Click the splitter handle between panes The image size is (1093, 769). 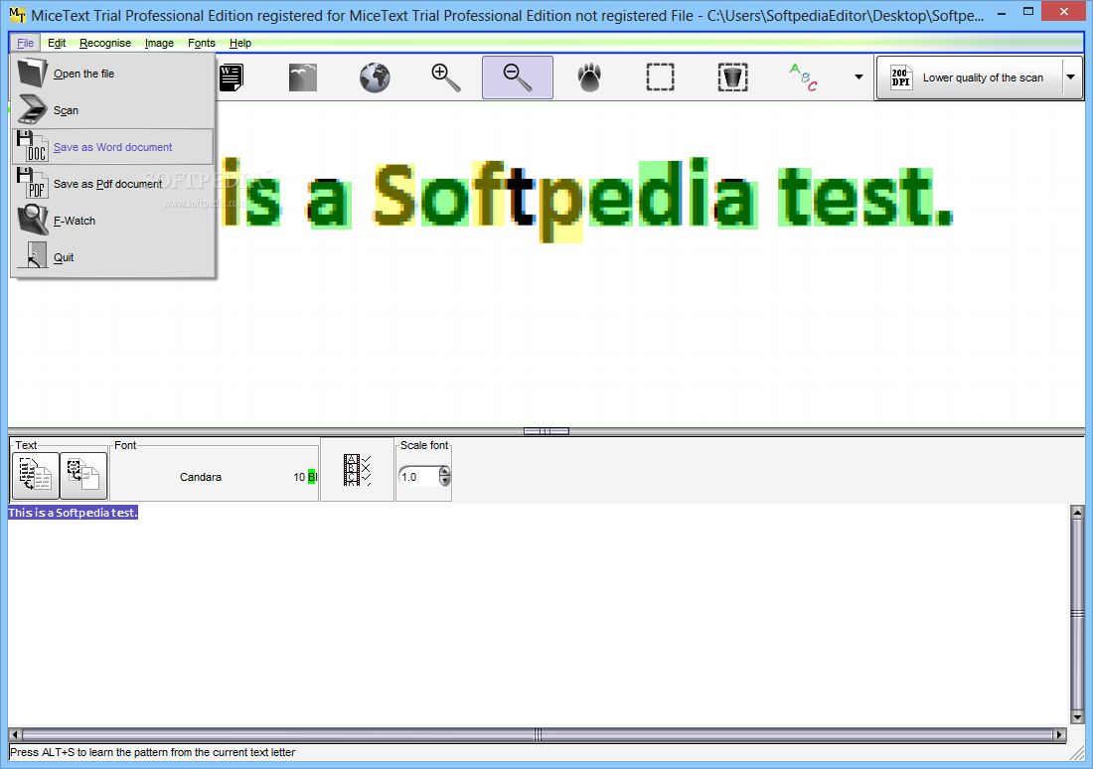(x=546, y=431)
